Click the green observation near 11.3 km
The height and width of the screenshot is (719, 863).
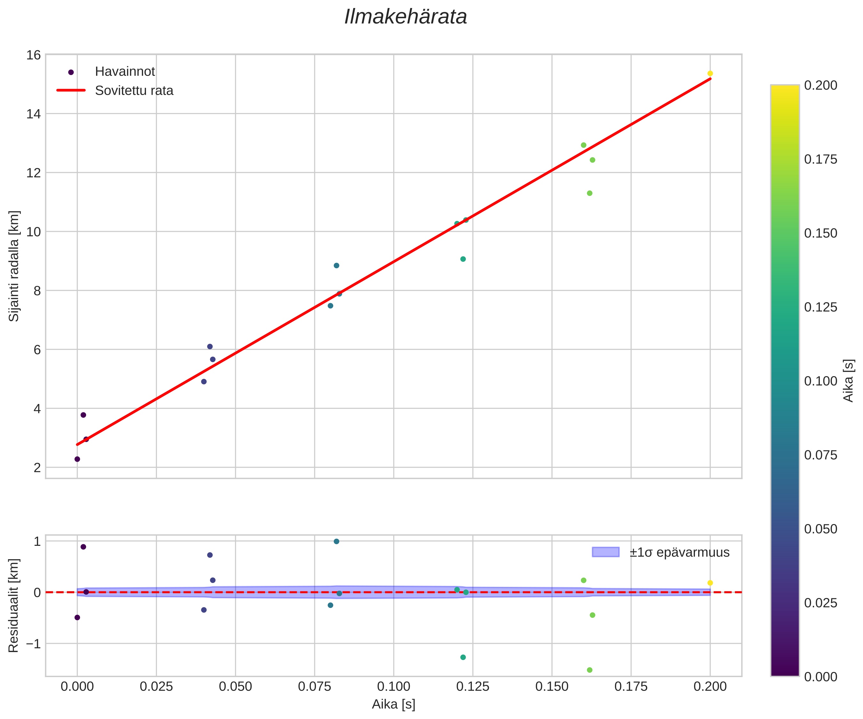[x=589, y=193]
